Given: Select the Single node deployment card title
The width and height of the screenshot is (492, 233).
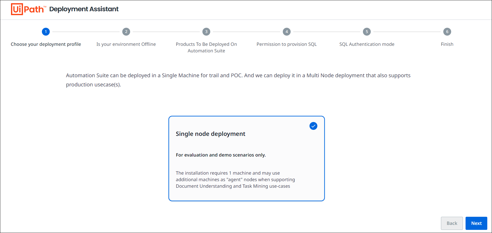Looking at the screenshot, I should click(x=211, y=134).
